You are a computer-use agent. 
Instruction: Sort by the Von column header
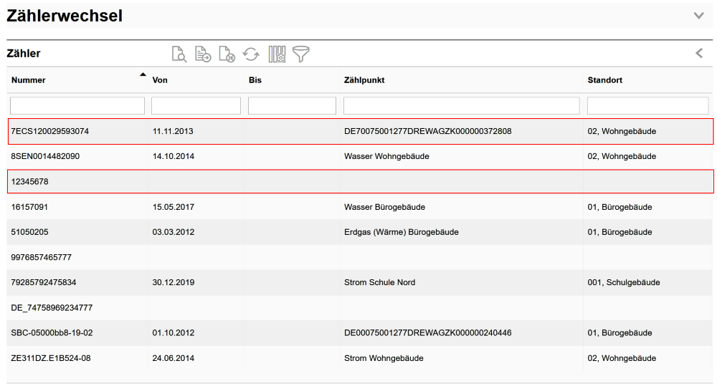click(160, 80)
